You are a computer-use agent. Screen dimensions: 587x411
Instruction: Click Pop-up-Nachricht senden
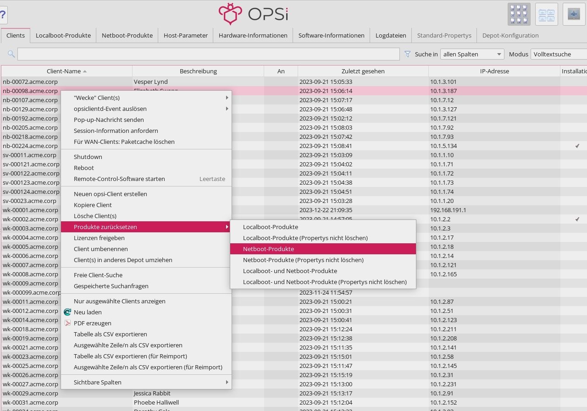146,120
